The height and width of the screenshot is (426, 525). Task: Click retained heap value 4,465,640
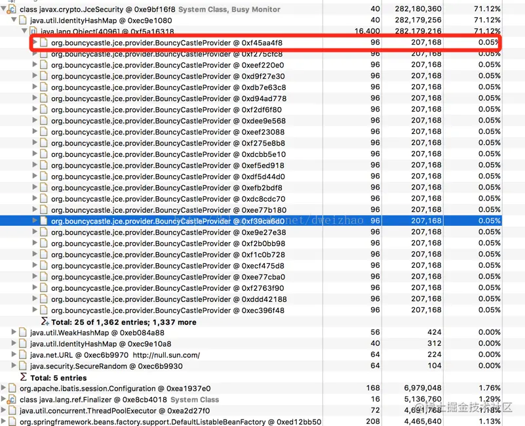click(423, 421)
